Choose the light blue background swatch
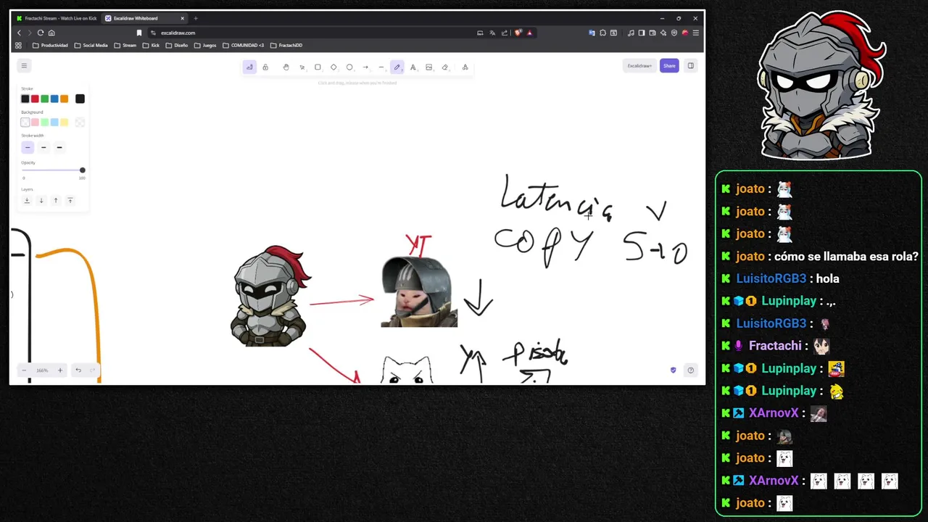Image resolution: width=928 pixels, height=522 pixels. click(54, 123)
